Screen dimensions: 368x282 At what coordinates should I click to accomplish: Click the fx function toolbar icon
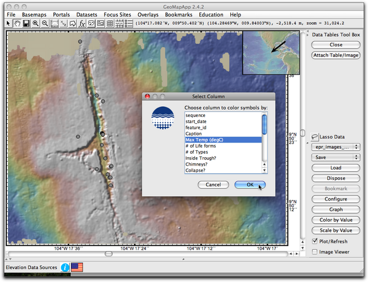click(x=82, y=23)
